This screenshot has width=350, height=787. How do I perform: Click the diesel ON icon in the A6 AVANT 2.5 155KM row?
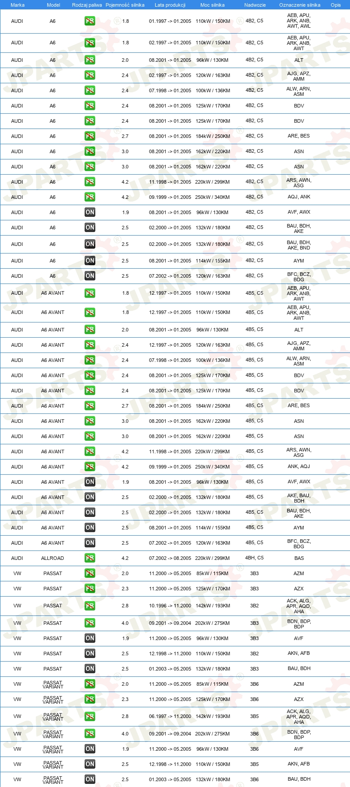(x=90, y=528)
